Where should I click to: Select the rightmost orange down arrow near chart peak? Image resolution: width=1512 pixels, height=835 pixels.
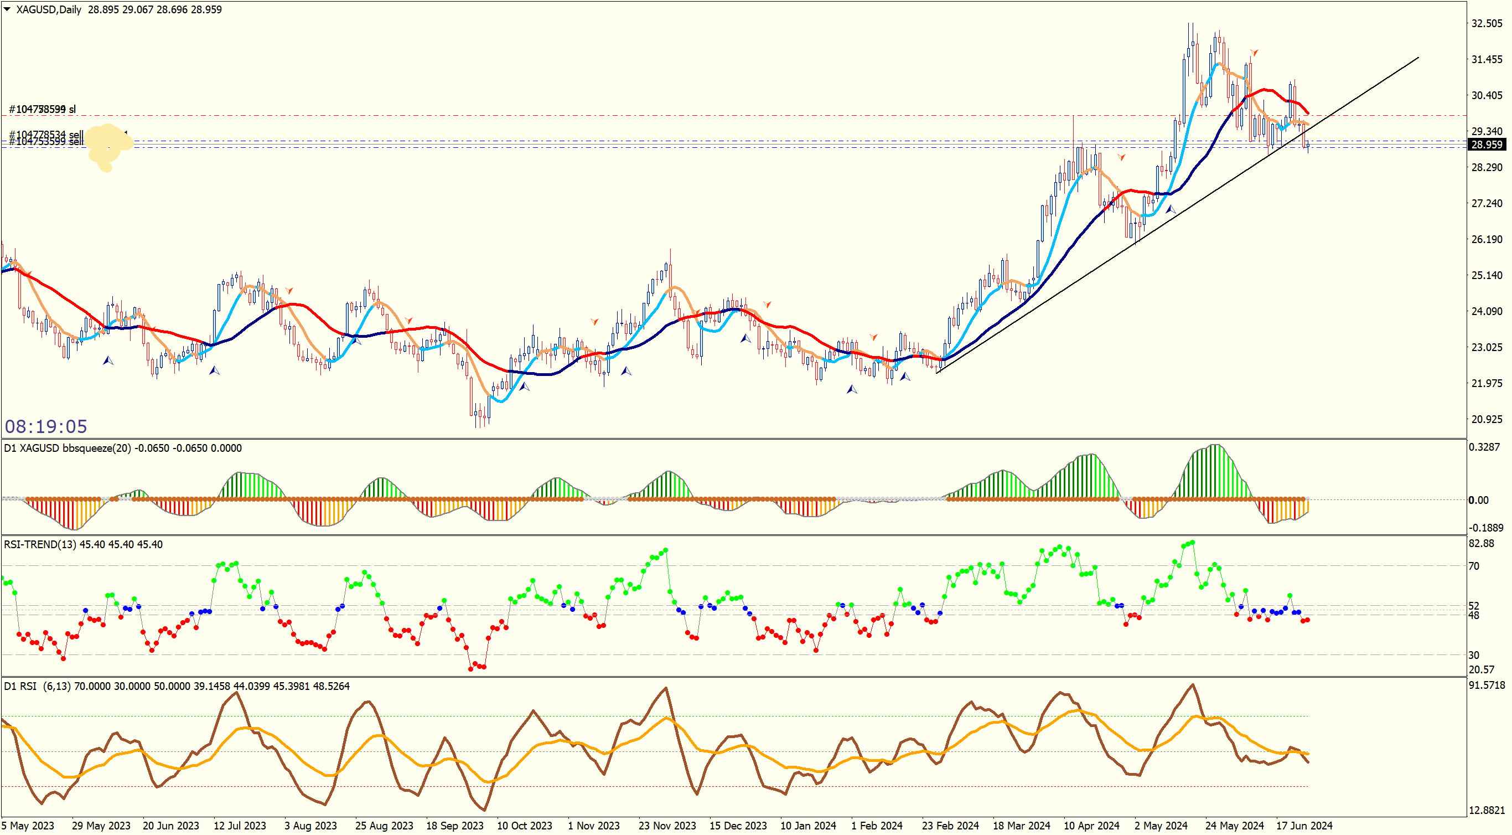(x=1254, y=53)
